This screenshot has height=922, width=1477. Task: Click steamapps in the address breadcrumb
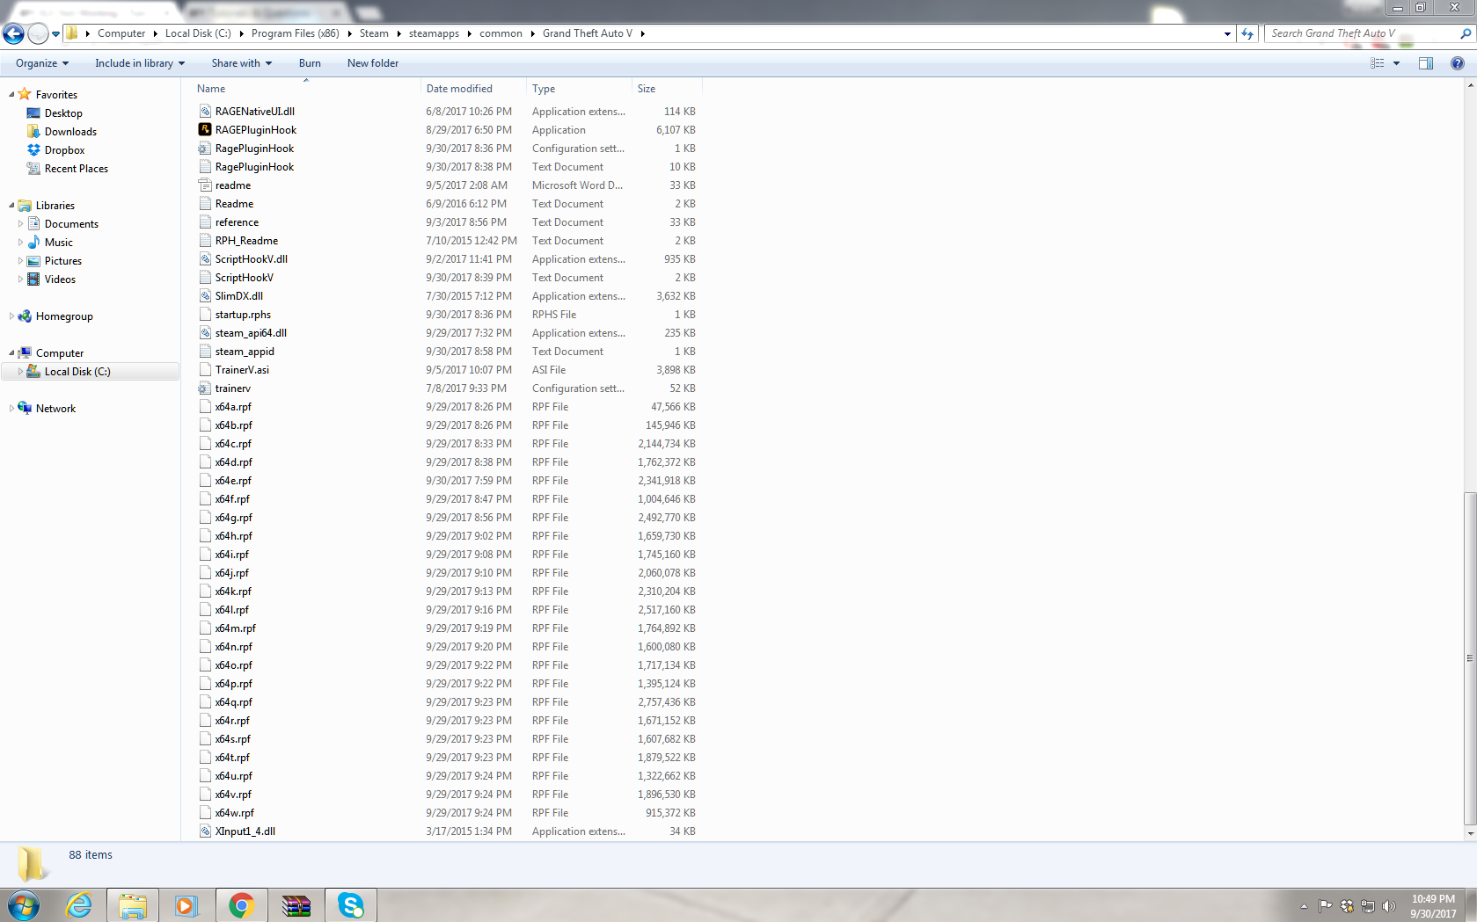pos(434,33)
